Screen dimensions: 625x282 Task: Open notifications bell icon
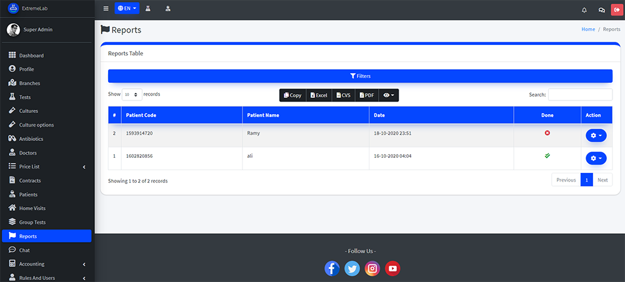(x=584, y=10)
